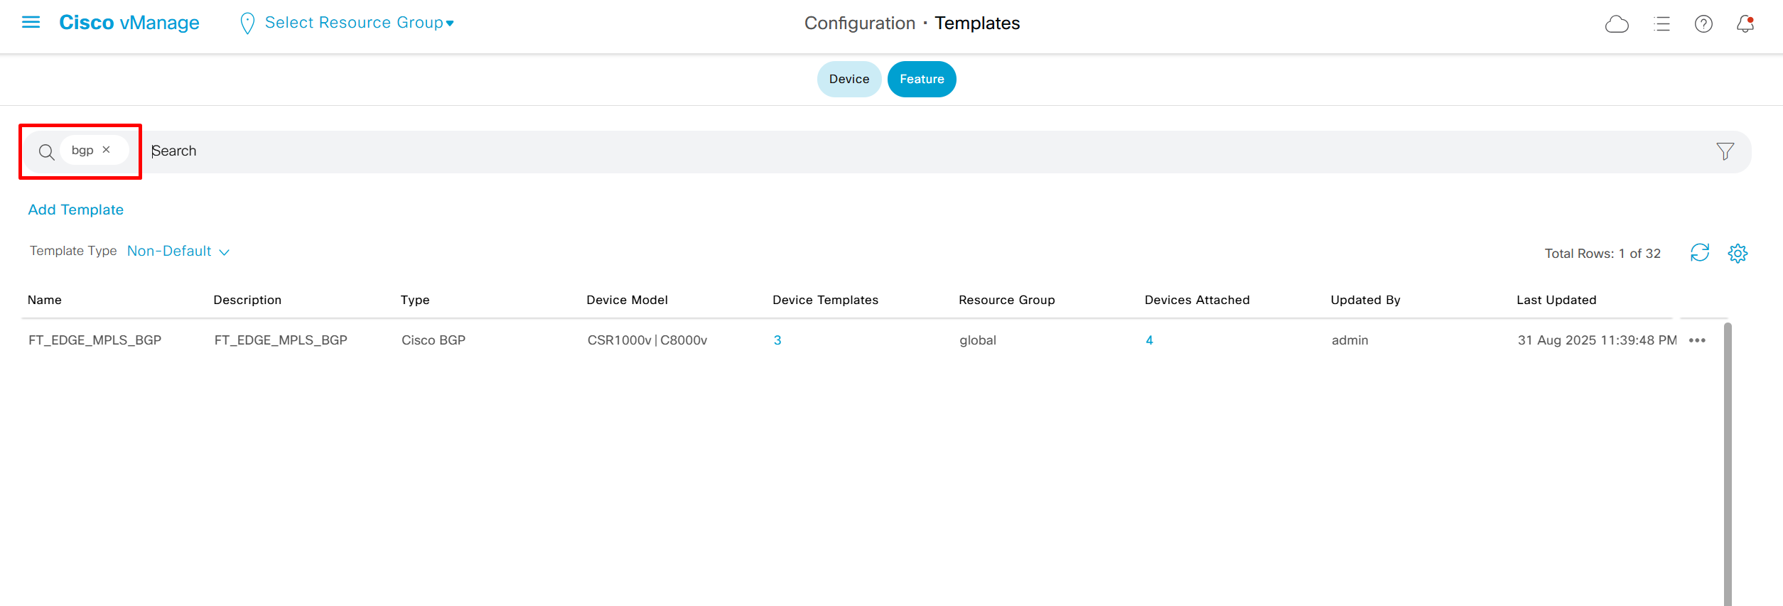The height and width of the screenshot is (606, 1783).
Task: Open the notifications bell
Action: pyautogui.click(x=1745, y=24)
